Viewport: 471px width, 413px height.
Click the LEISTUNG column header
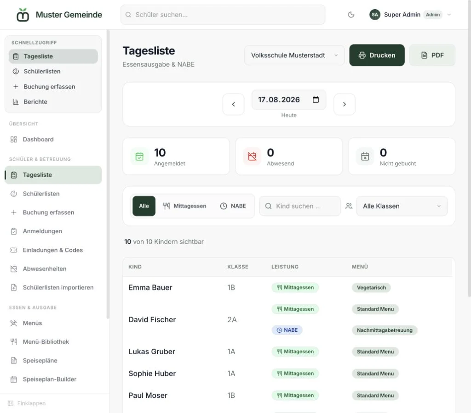tap(285, 267)
